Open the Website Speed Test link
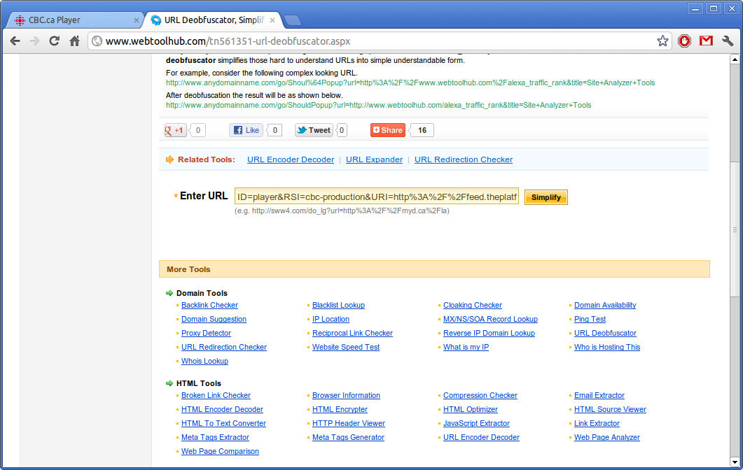Screen dimensions: 743x470 [x=346, y=347]
